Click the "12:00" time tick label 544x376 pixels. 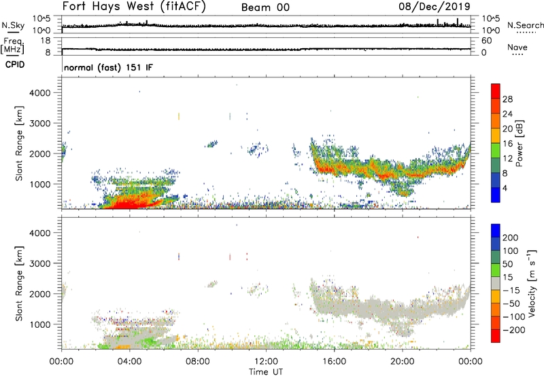click(x=266, y=362)
